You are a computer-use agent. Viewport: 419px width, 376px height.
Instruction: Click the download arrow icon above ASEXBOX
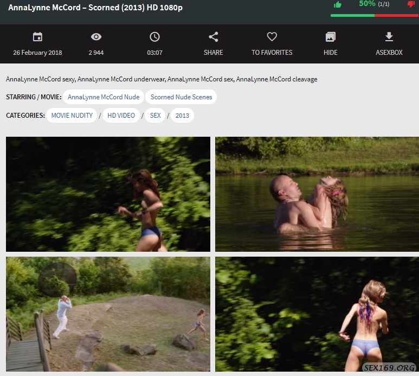point(389,37)
